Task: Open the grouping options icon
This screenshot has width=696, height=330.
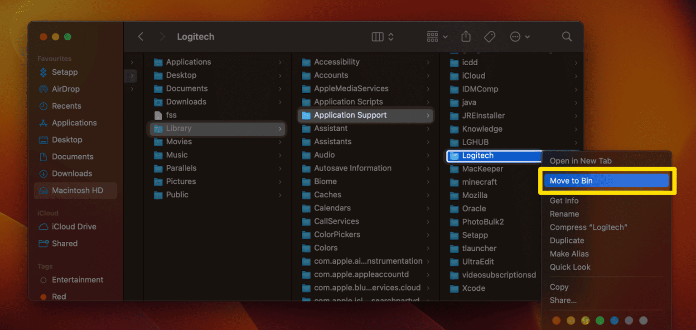Action: (432, 36)
